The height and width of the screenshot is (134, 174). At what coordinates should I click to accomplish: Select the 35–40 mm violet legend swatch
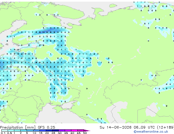[x=68, y=130]
